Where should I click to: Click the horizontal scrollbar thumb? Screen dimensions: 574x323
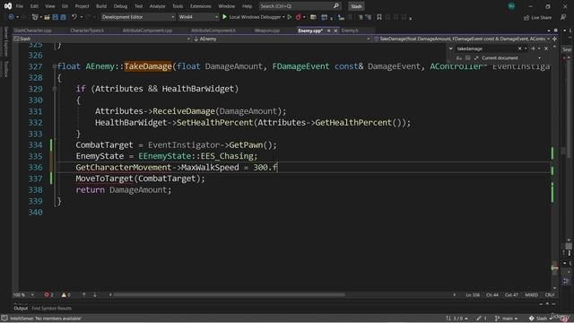[x=230, y=295]
